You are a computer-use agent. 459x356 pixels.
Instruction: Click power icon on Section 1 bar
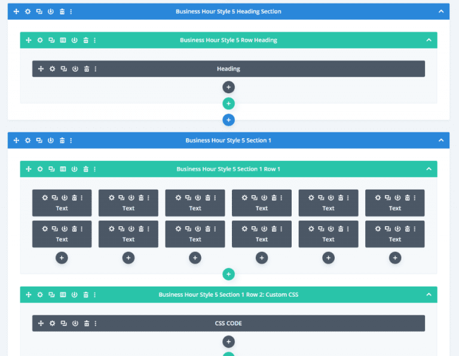point(51,141)
